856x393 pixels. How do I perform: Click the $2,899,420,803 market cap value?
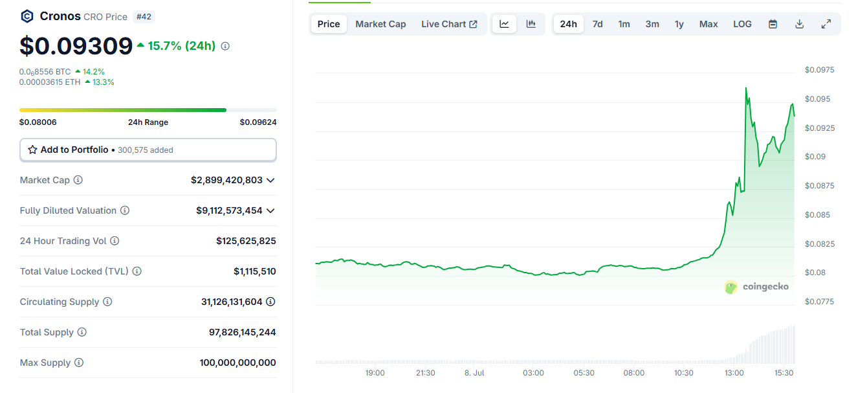click(226, 180)
